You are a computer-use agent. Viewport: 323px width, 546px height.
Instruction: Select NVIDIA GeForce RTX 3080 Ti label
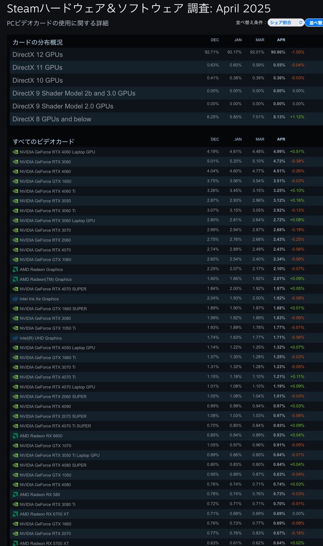click(48, 504)
